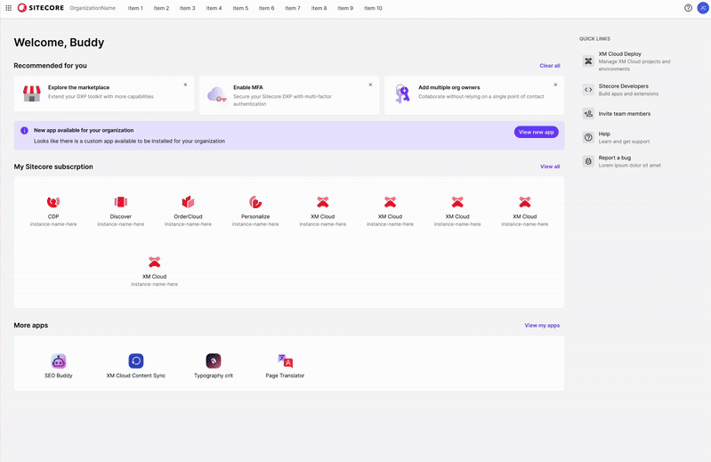Launch the CDP app icon
The width and height of the screenshot is (711, 462).
[53, 203]
